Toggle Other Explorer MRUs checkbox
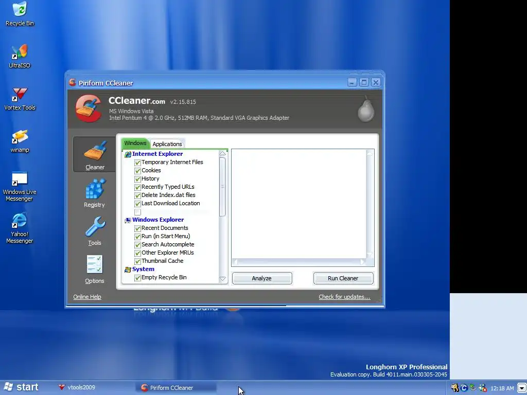 137,253
